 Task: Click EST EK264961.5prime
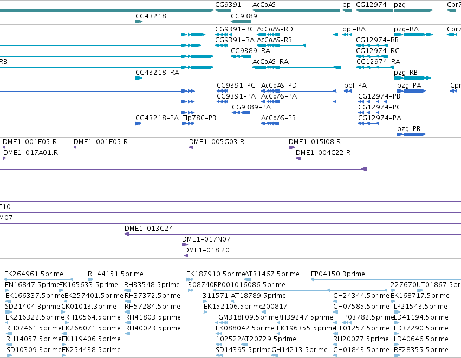pos(34,274)
